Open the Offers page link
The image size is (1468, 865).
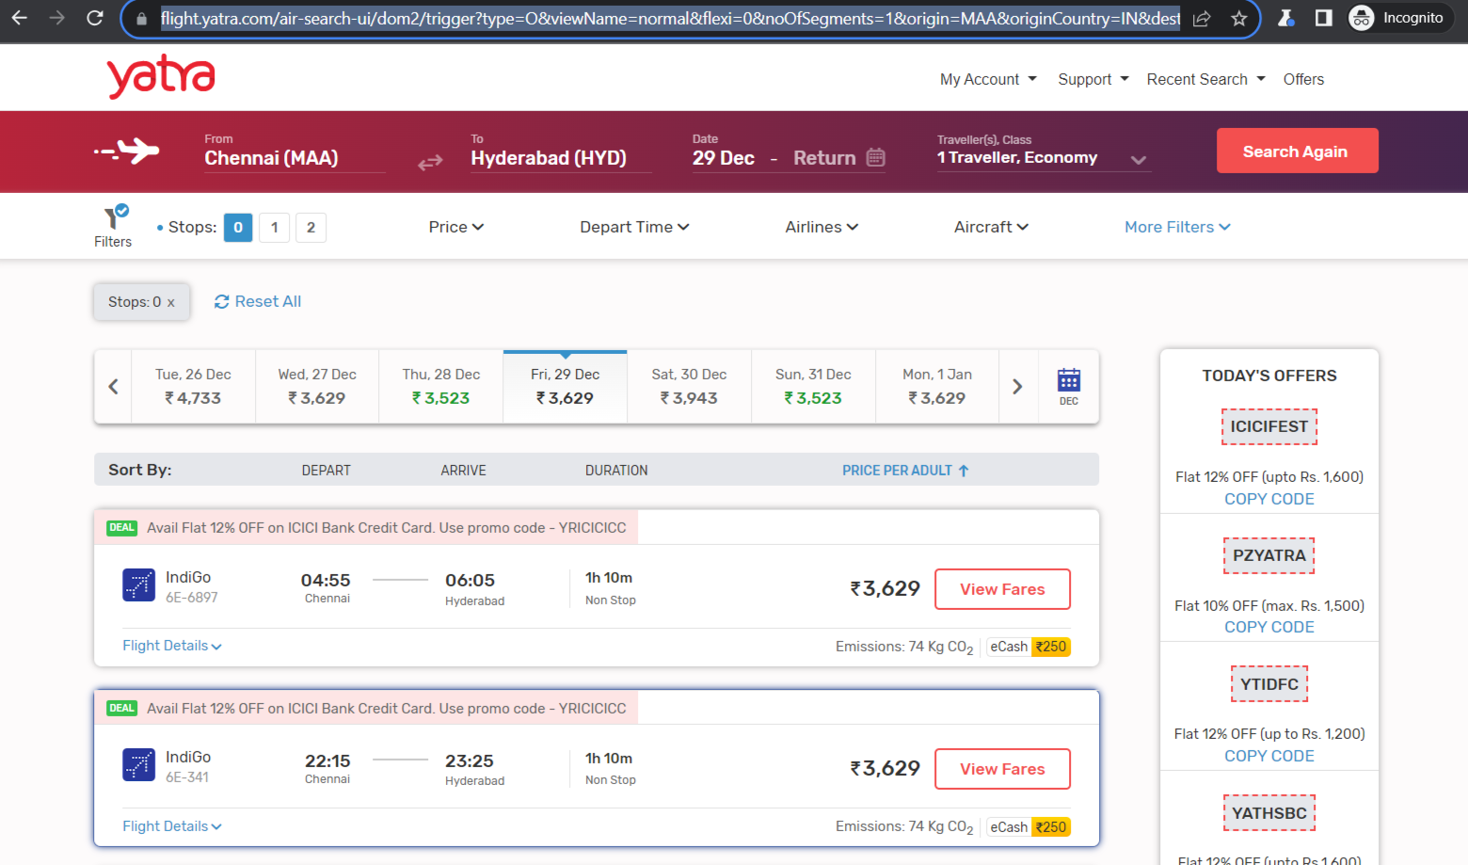1303,79
